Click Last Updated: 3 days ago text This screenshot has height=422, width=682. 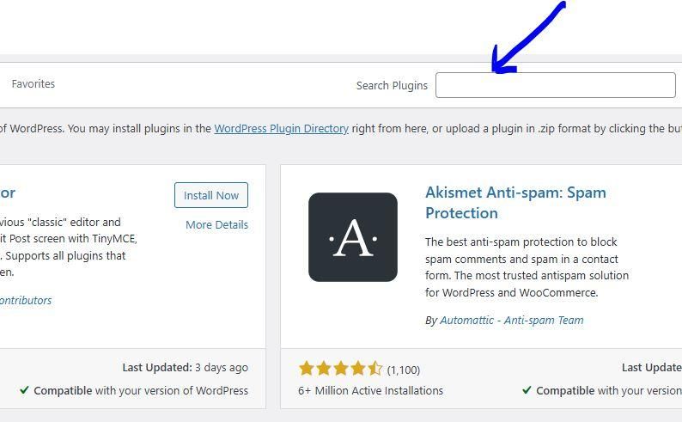pos(186,368)
